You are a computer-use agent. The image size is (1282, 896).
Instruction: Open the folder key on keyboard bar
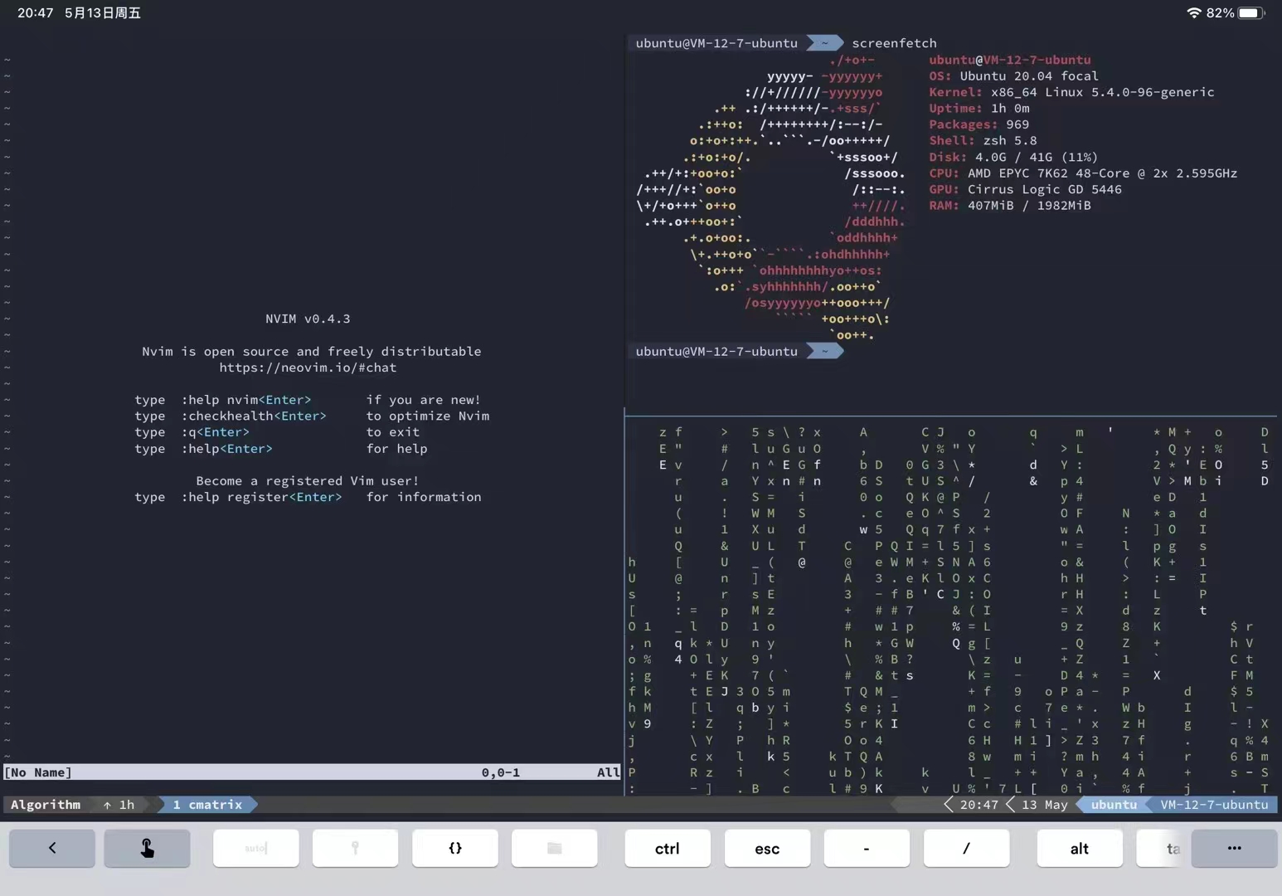point(555,848)
